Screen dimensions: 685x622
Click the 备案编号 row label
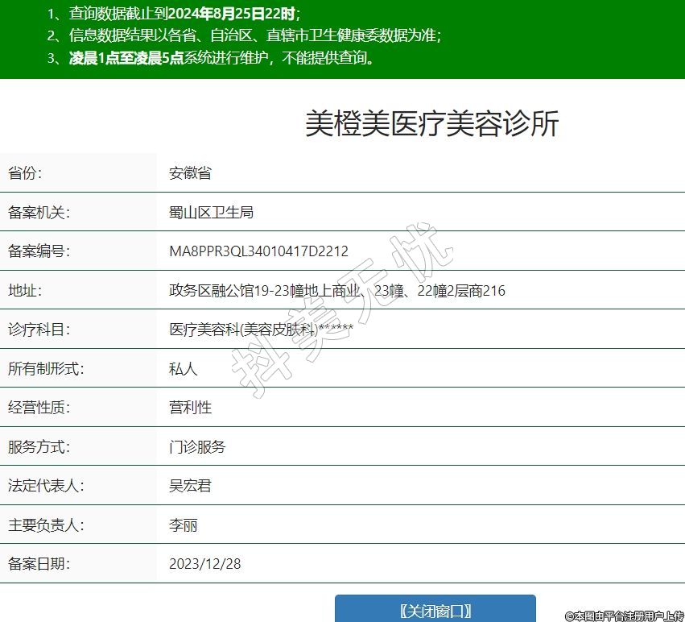tap(39, 251)
